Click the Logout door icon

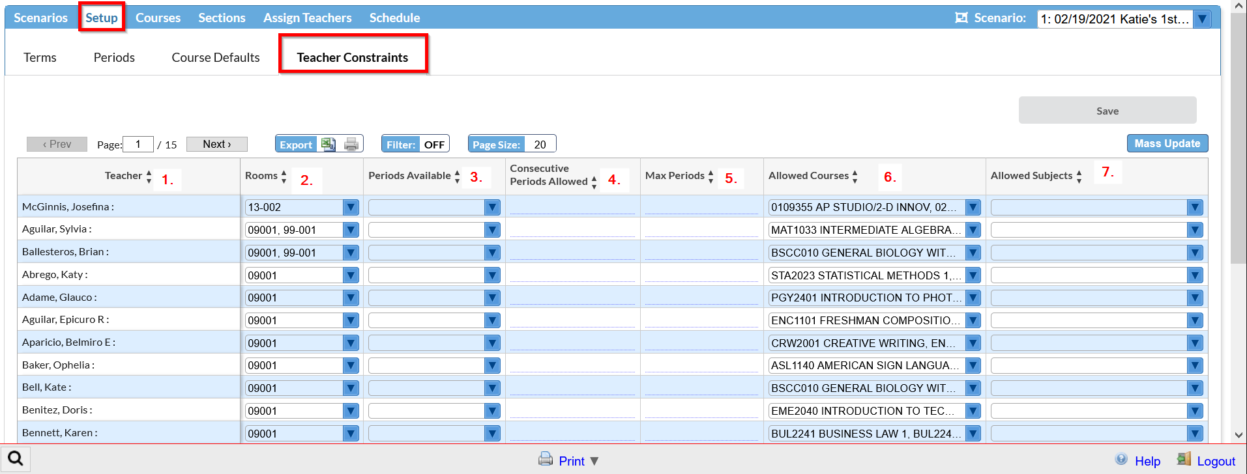point(1184,459)
